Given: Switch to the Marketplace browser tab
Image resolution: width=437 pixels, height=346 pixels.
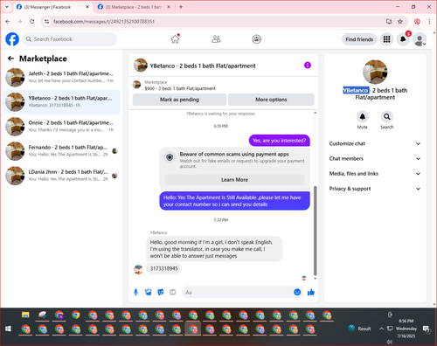Looking at the screenshot, I should (134, 7).
